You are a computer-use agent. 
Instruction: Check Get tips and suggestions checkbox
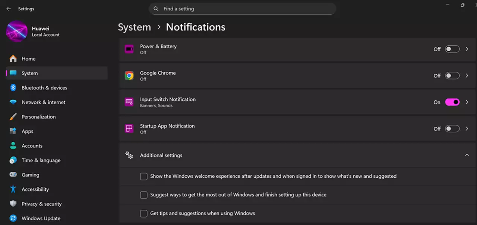(144, 213)
